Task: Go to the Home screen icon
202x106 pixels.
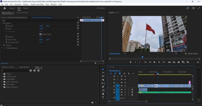Action: [x=5, y=8]
